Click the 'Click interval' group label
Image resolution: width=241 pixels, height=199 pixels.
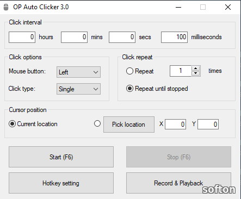click(25, 22)
